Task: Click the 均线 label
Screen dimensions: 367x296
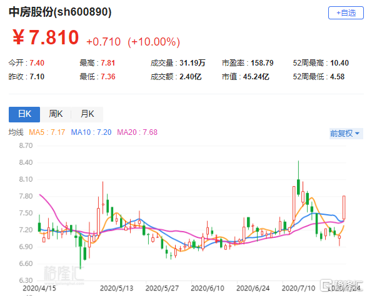Action: (x=16, y=132)
